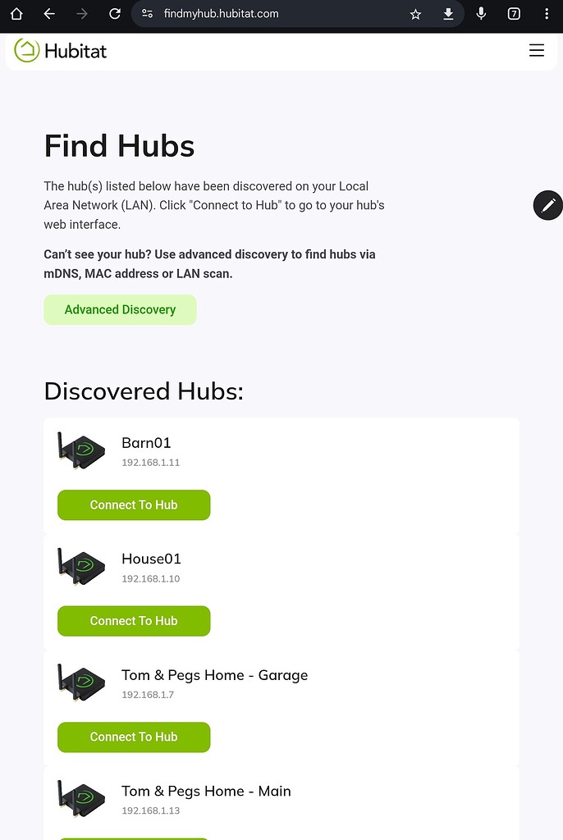Click the House01 hub device icon
Screen dimensions: 563x840
[80, 566]
